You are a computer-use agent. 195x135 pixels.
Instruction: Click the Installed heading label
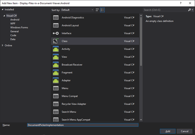click(9, 9)
